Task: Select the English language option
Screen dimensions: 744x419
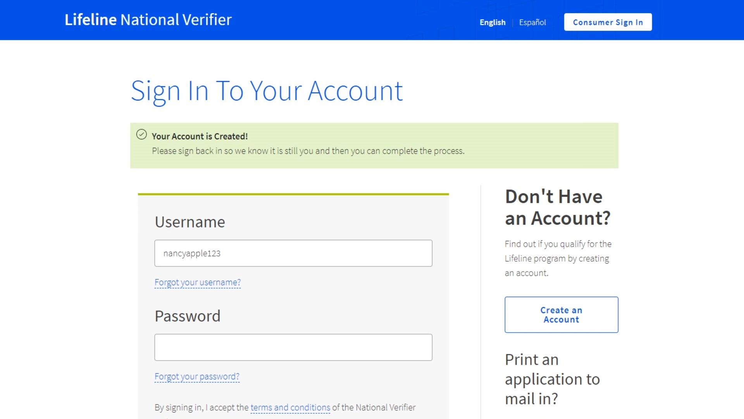Action: click(493, 23)
